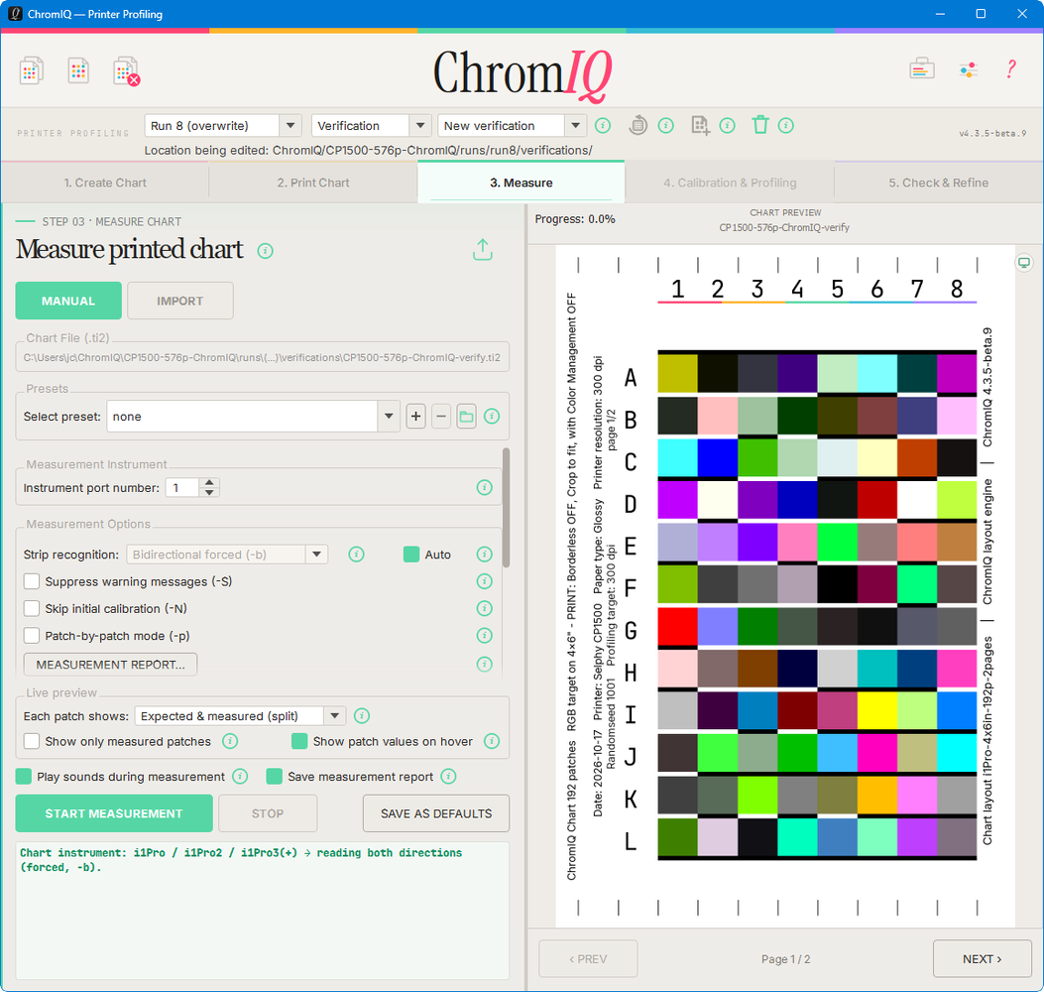
Task: Expand the Run 8 (overwrite) dropdown
Action: pos(223,125)
